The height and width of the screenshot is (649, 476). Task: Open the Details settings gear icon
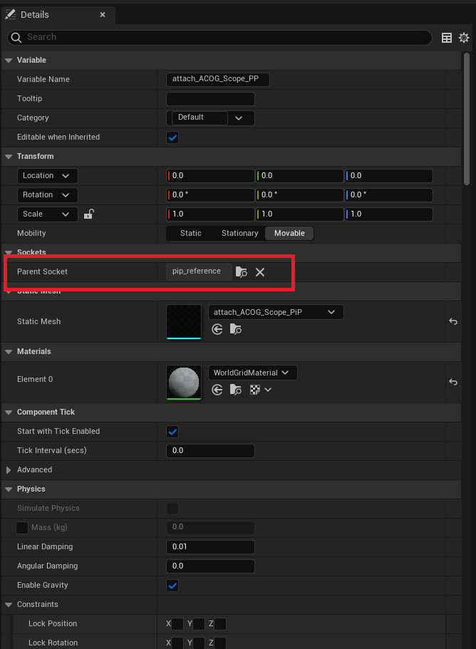[x=464, y=38]
